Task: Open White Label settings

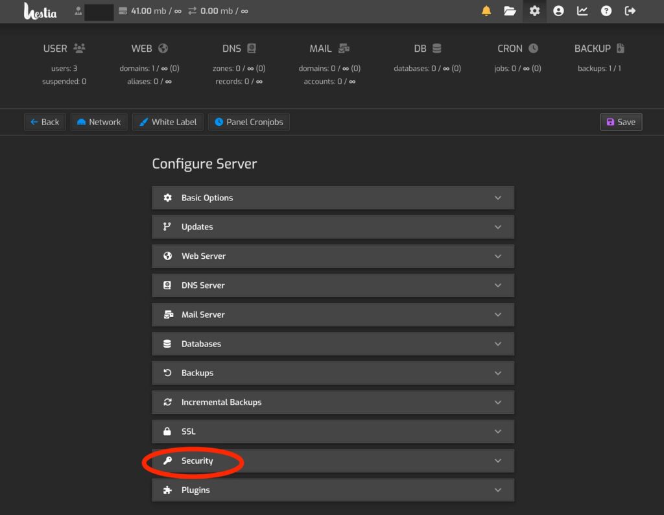Action: [x=168, y=122]
